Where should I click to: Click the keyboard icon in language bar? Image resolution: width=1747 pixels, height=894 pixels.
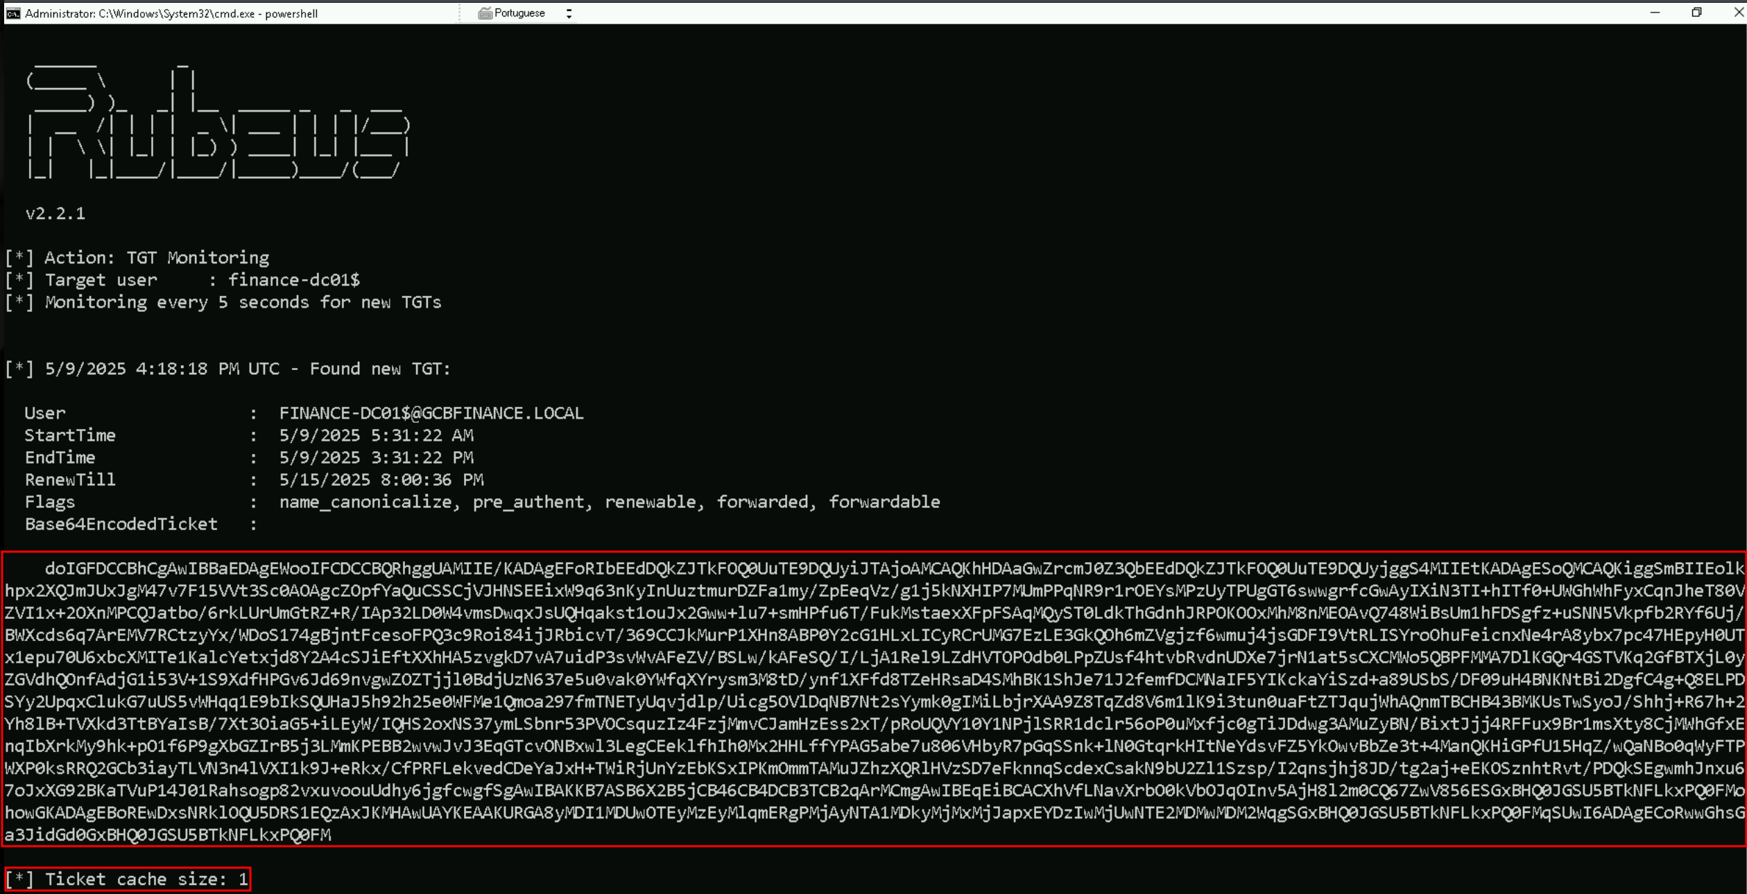[485, 13]
